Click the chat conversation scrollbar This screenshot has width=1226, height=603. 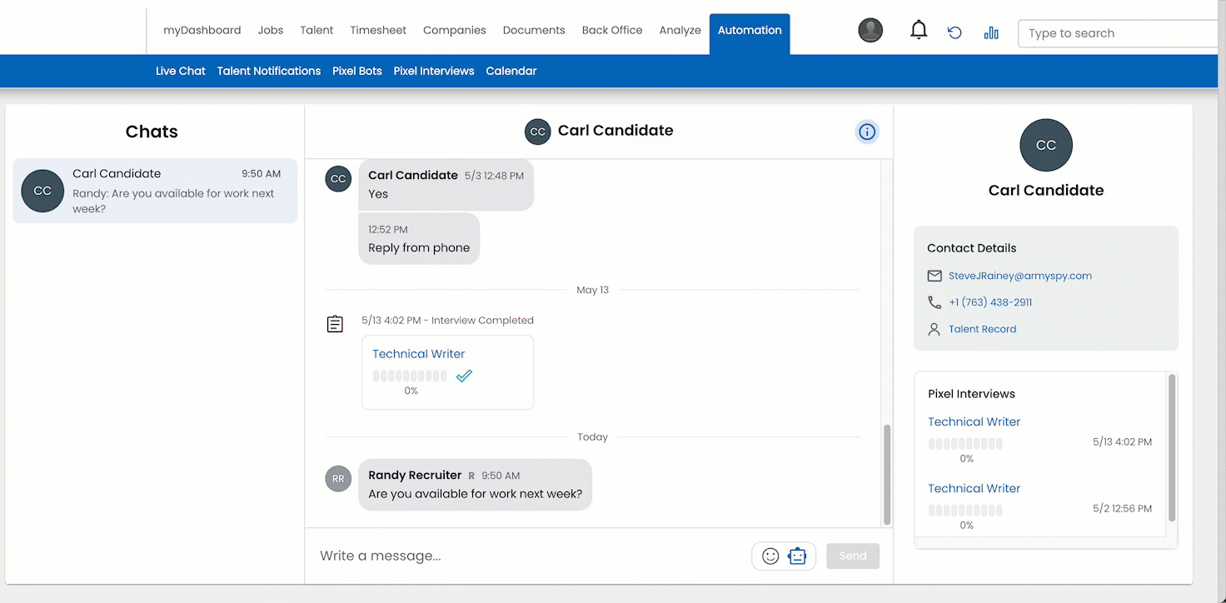point(887,475)
